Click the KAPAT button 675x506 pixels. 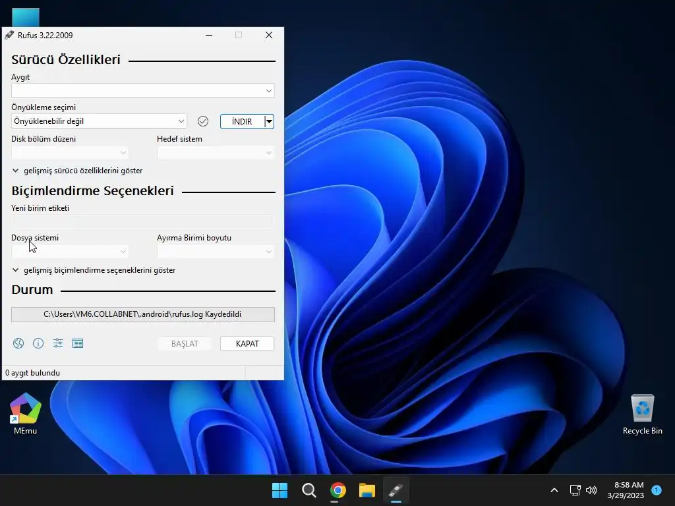pos(247,344)
